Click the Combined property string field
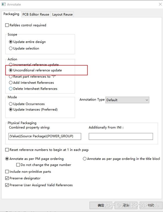This screenshot has height=212, width=163. click(45, 136)
